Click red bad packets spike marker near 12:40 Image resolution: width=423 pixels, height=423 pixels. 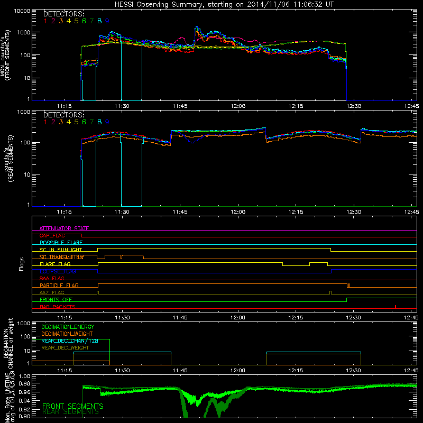[x=395, y=307]
